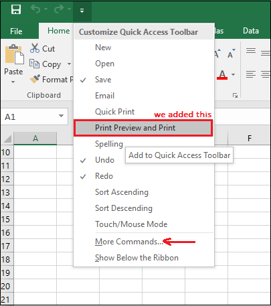The width and height of the screenshot is (271, 306).
Task: Select column F header
Action: [x=250, y=139]
